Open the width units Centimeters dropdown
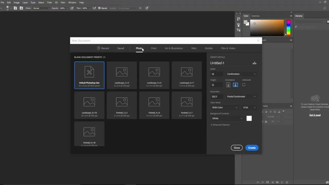 tap(241, 74)
